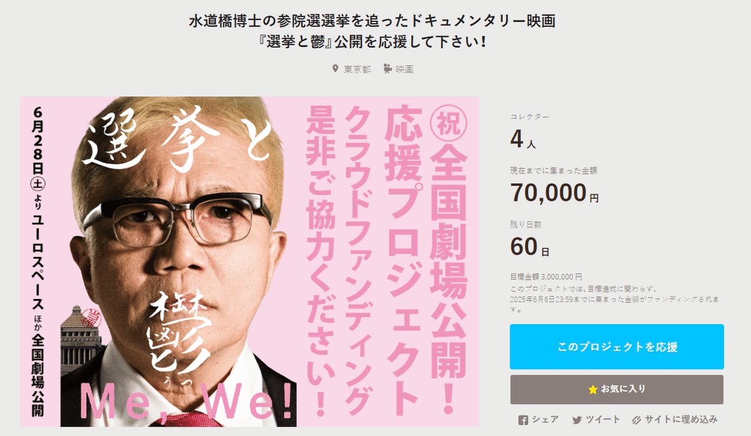Open the 東京都 location link

[357, 69]
